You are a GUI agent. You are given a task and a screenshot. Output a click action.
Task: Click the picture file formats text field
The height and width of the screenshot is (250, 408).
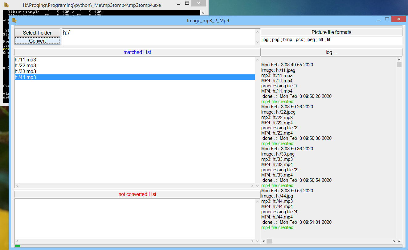pos(331,40)
